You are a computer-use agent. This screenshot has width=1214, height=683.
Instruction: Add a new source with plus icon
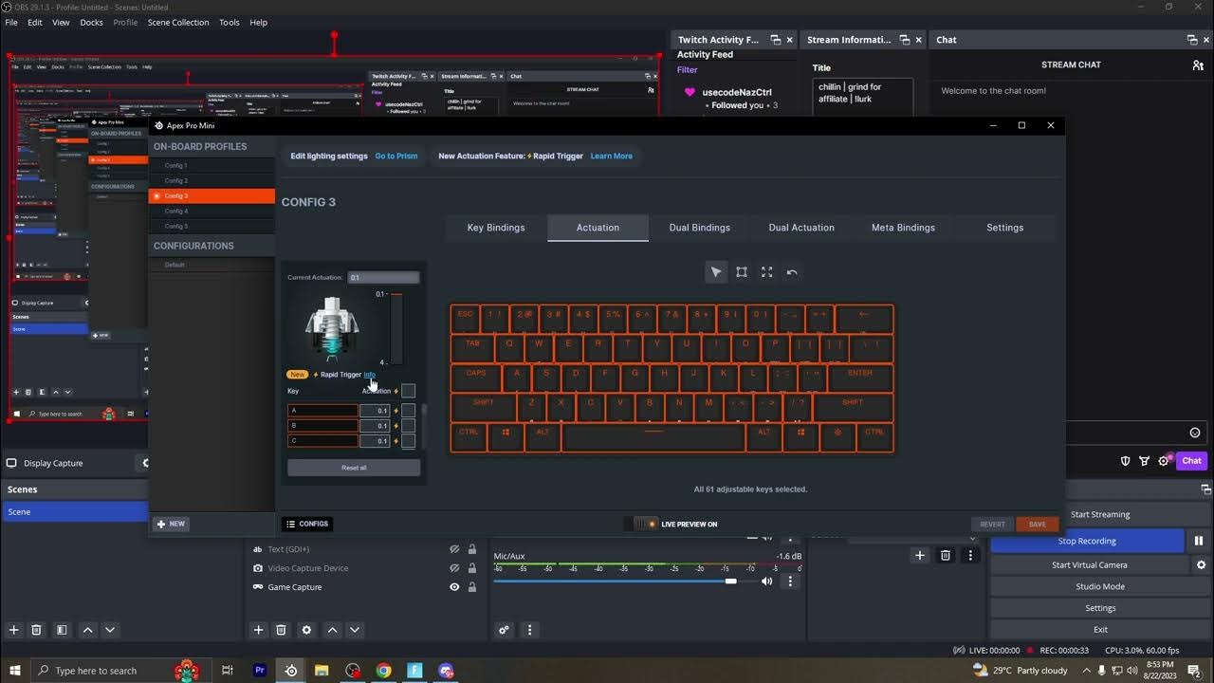point(258,630)
